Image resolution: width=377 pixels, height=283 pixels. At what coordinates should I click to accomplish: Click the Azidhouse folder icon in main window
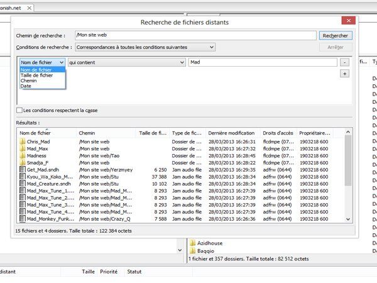tap(192, 243)
